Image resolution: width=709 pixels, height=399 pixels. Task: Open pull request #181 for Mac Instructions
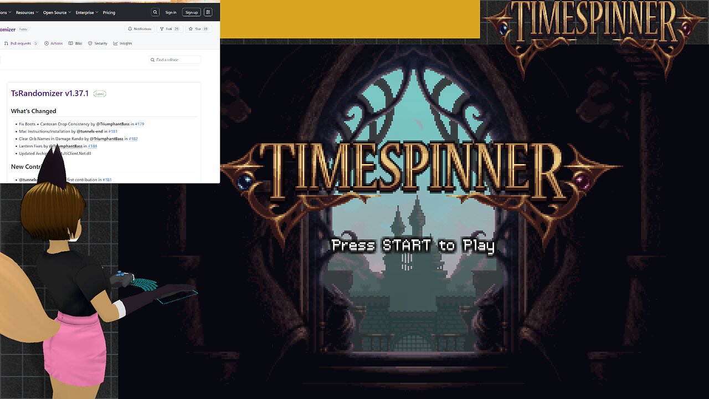coord(112,131)
